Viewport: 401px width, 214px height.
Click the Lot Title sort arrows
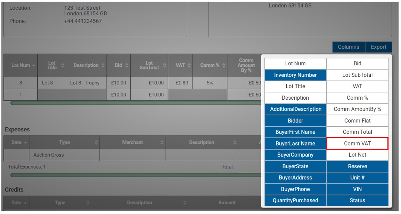click(x=63, y=65)
